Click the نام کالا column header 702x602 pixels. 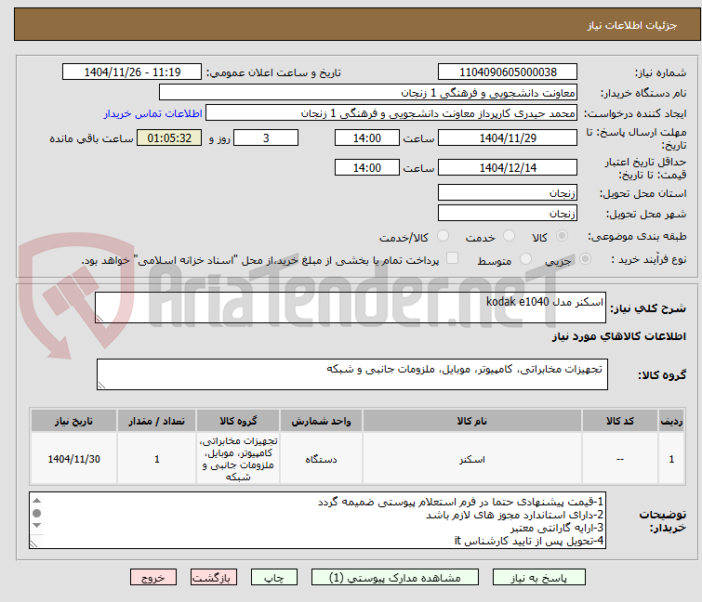(472, 421)
